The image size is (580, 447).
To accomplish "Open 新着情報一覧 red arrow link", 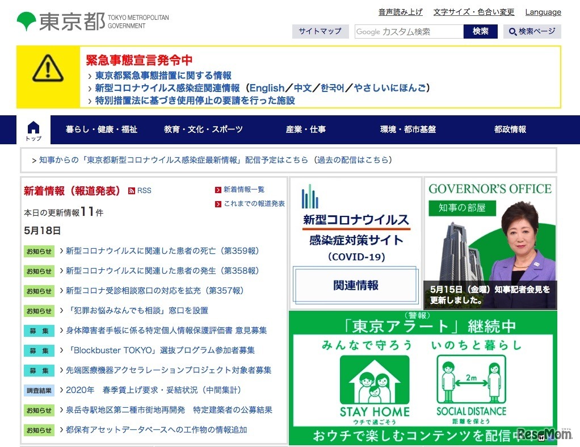I will [x=239, y=190].
